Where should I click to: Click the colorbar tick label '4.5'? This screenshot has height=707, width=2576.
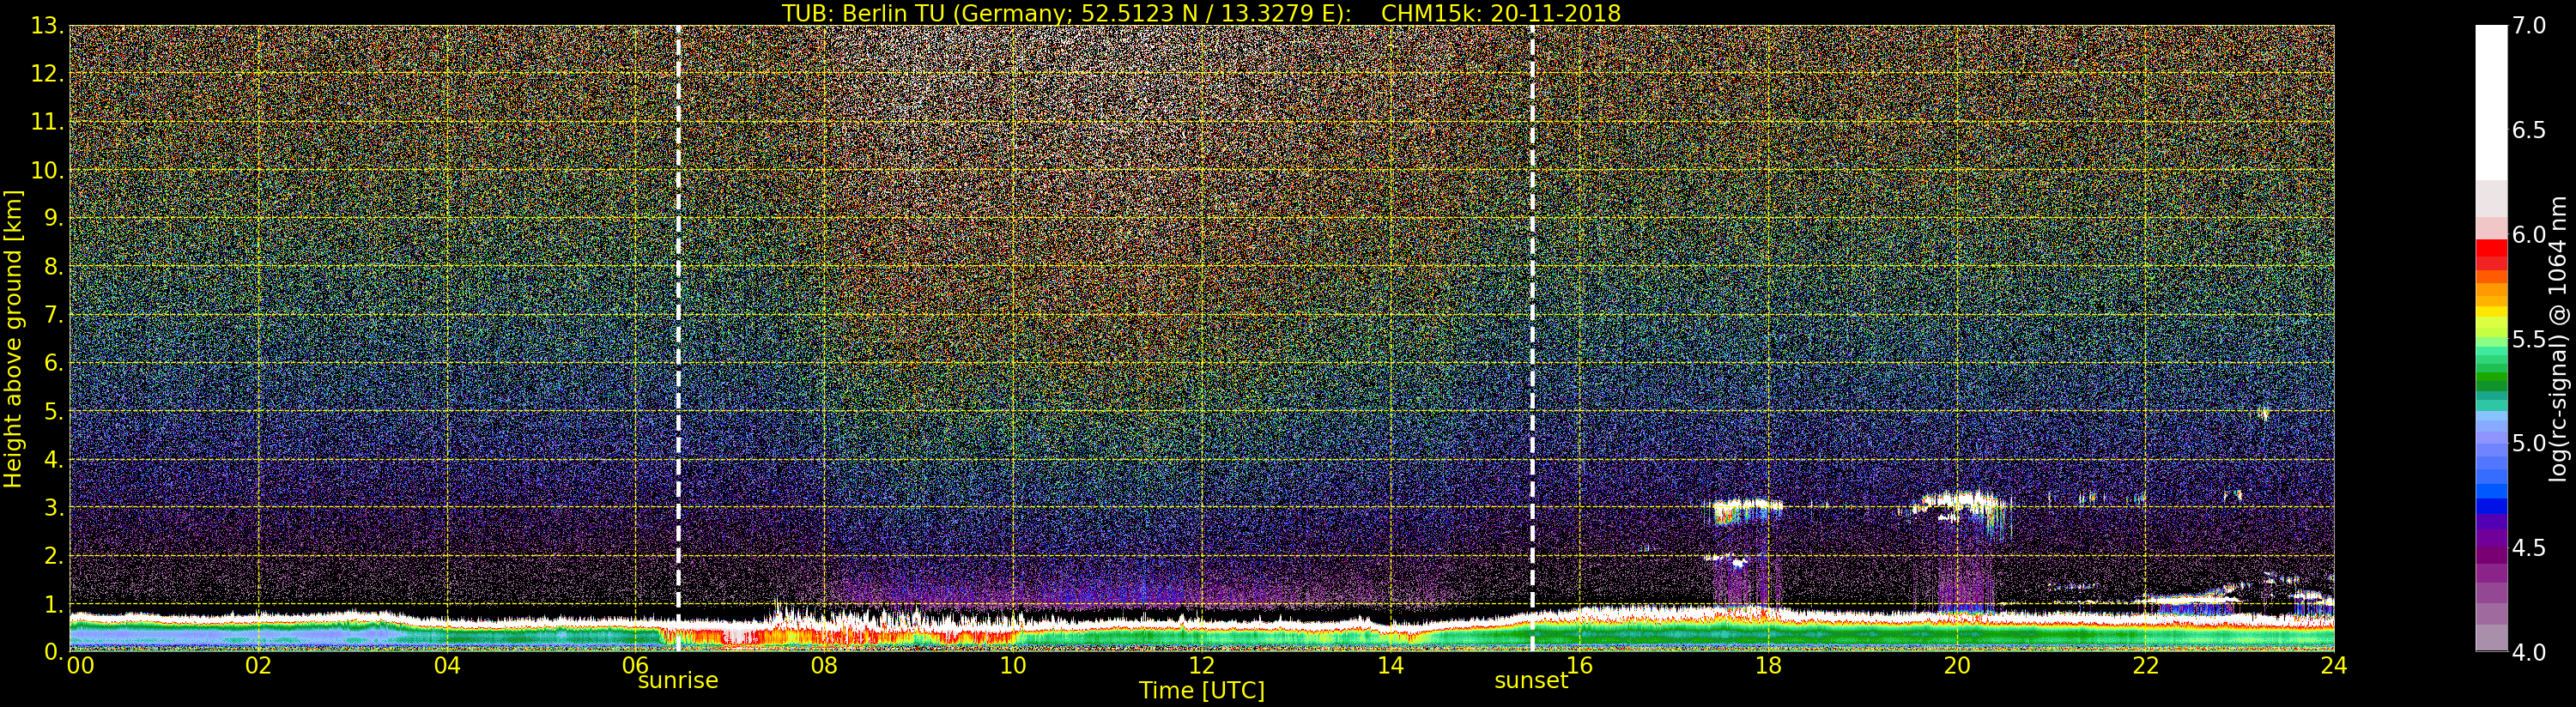[2529, 548]
